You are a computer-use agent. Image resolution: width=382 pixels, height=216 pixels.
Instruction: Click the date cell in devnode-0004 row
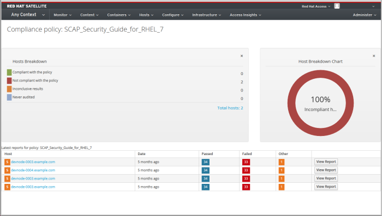pyautogui.click(x=167, y=170)
